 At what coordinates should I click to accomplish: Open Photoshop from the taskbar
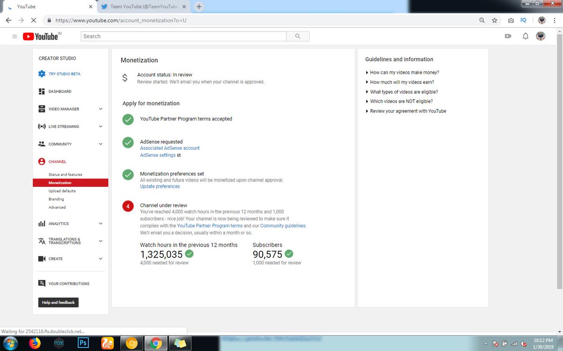84,344
